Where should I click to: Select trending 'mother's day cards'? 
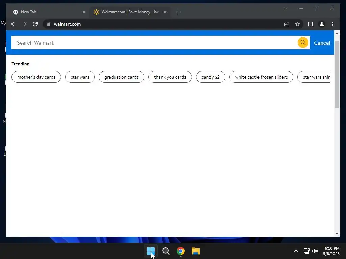pyautogui.click(x=36, y=77)
